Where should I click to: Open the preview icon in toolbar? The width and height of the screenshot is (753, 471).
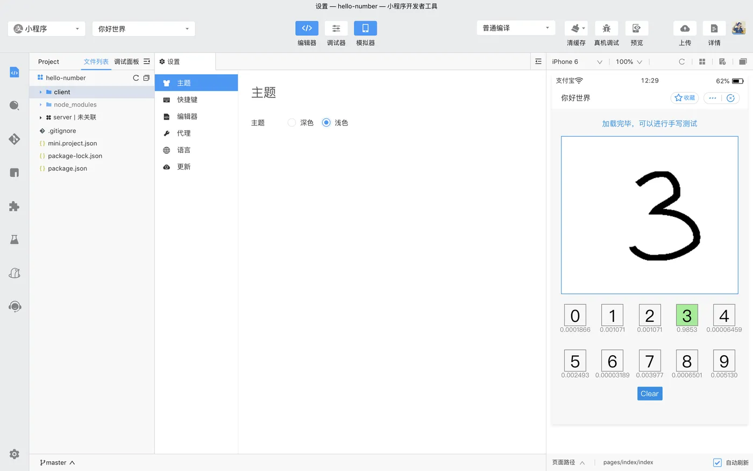(x=637, y=29)
